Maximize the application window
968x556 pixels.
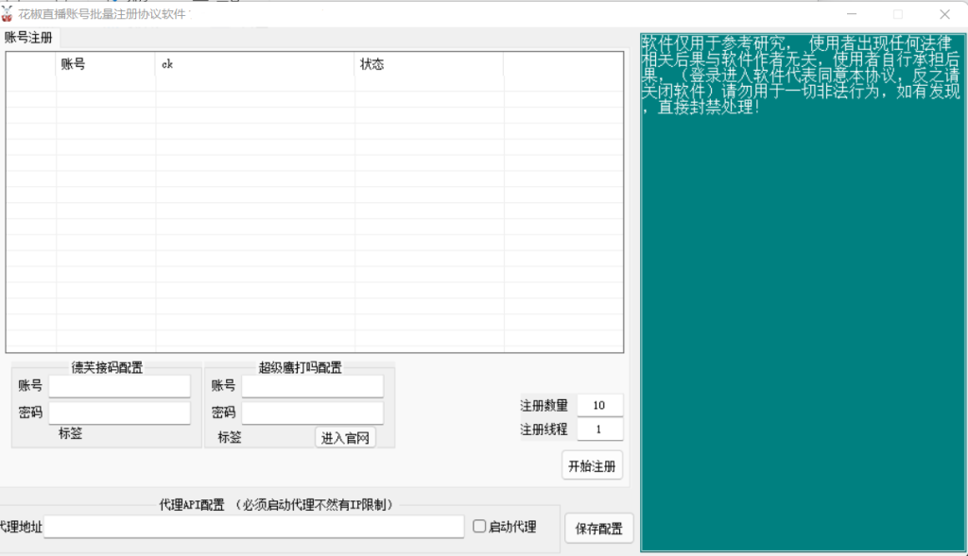coord(897,14)
